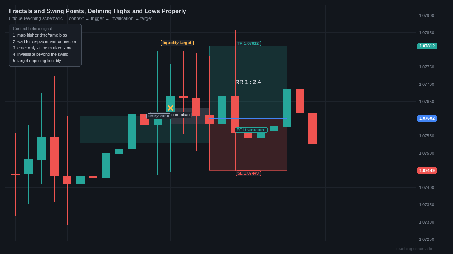
Task: Select the liquidity target label
Action: [x=177, y=43]
